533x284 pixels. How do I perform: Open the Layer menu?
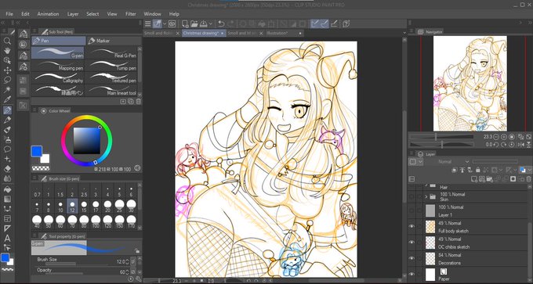coord(73,14)
